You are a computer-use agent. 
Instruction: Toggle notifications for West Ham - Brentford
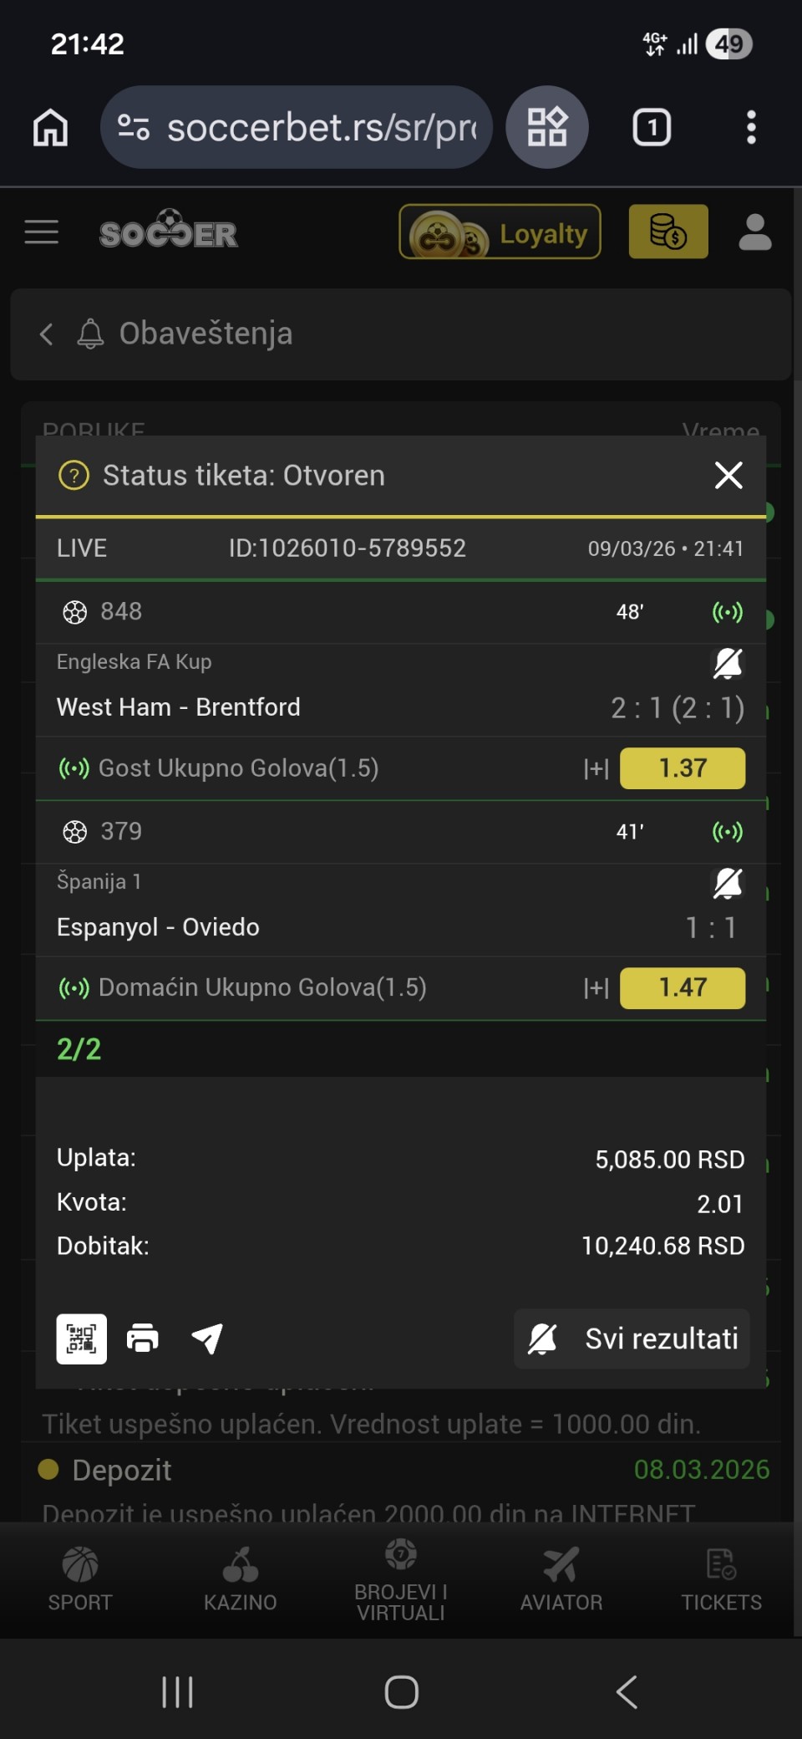pos(727,664)
